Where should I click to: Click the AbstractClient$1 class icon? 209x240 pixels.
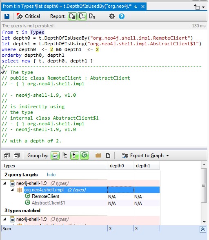(x=27, y=202)
